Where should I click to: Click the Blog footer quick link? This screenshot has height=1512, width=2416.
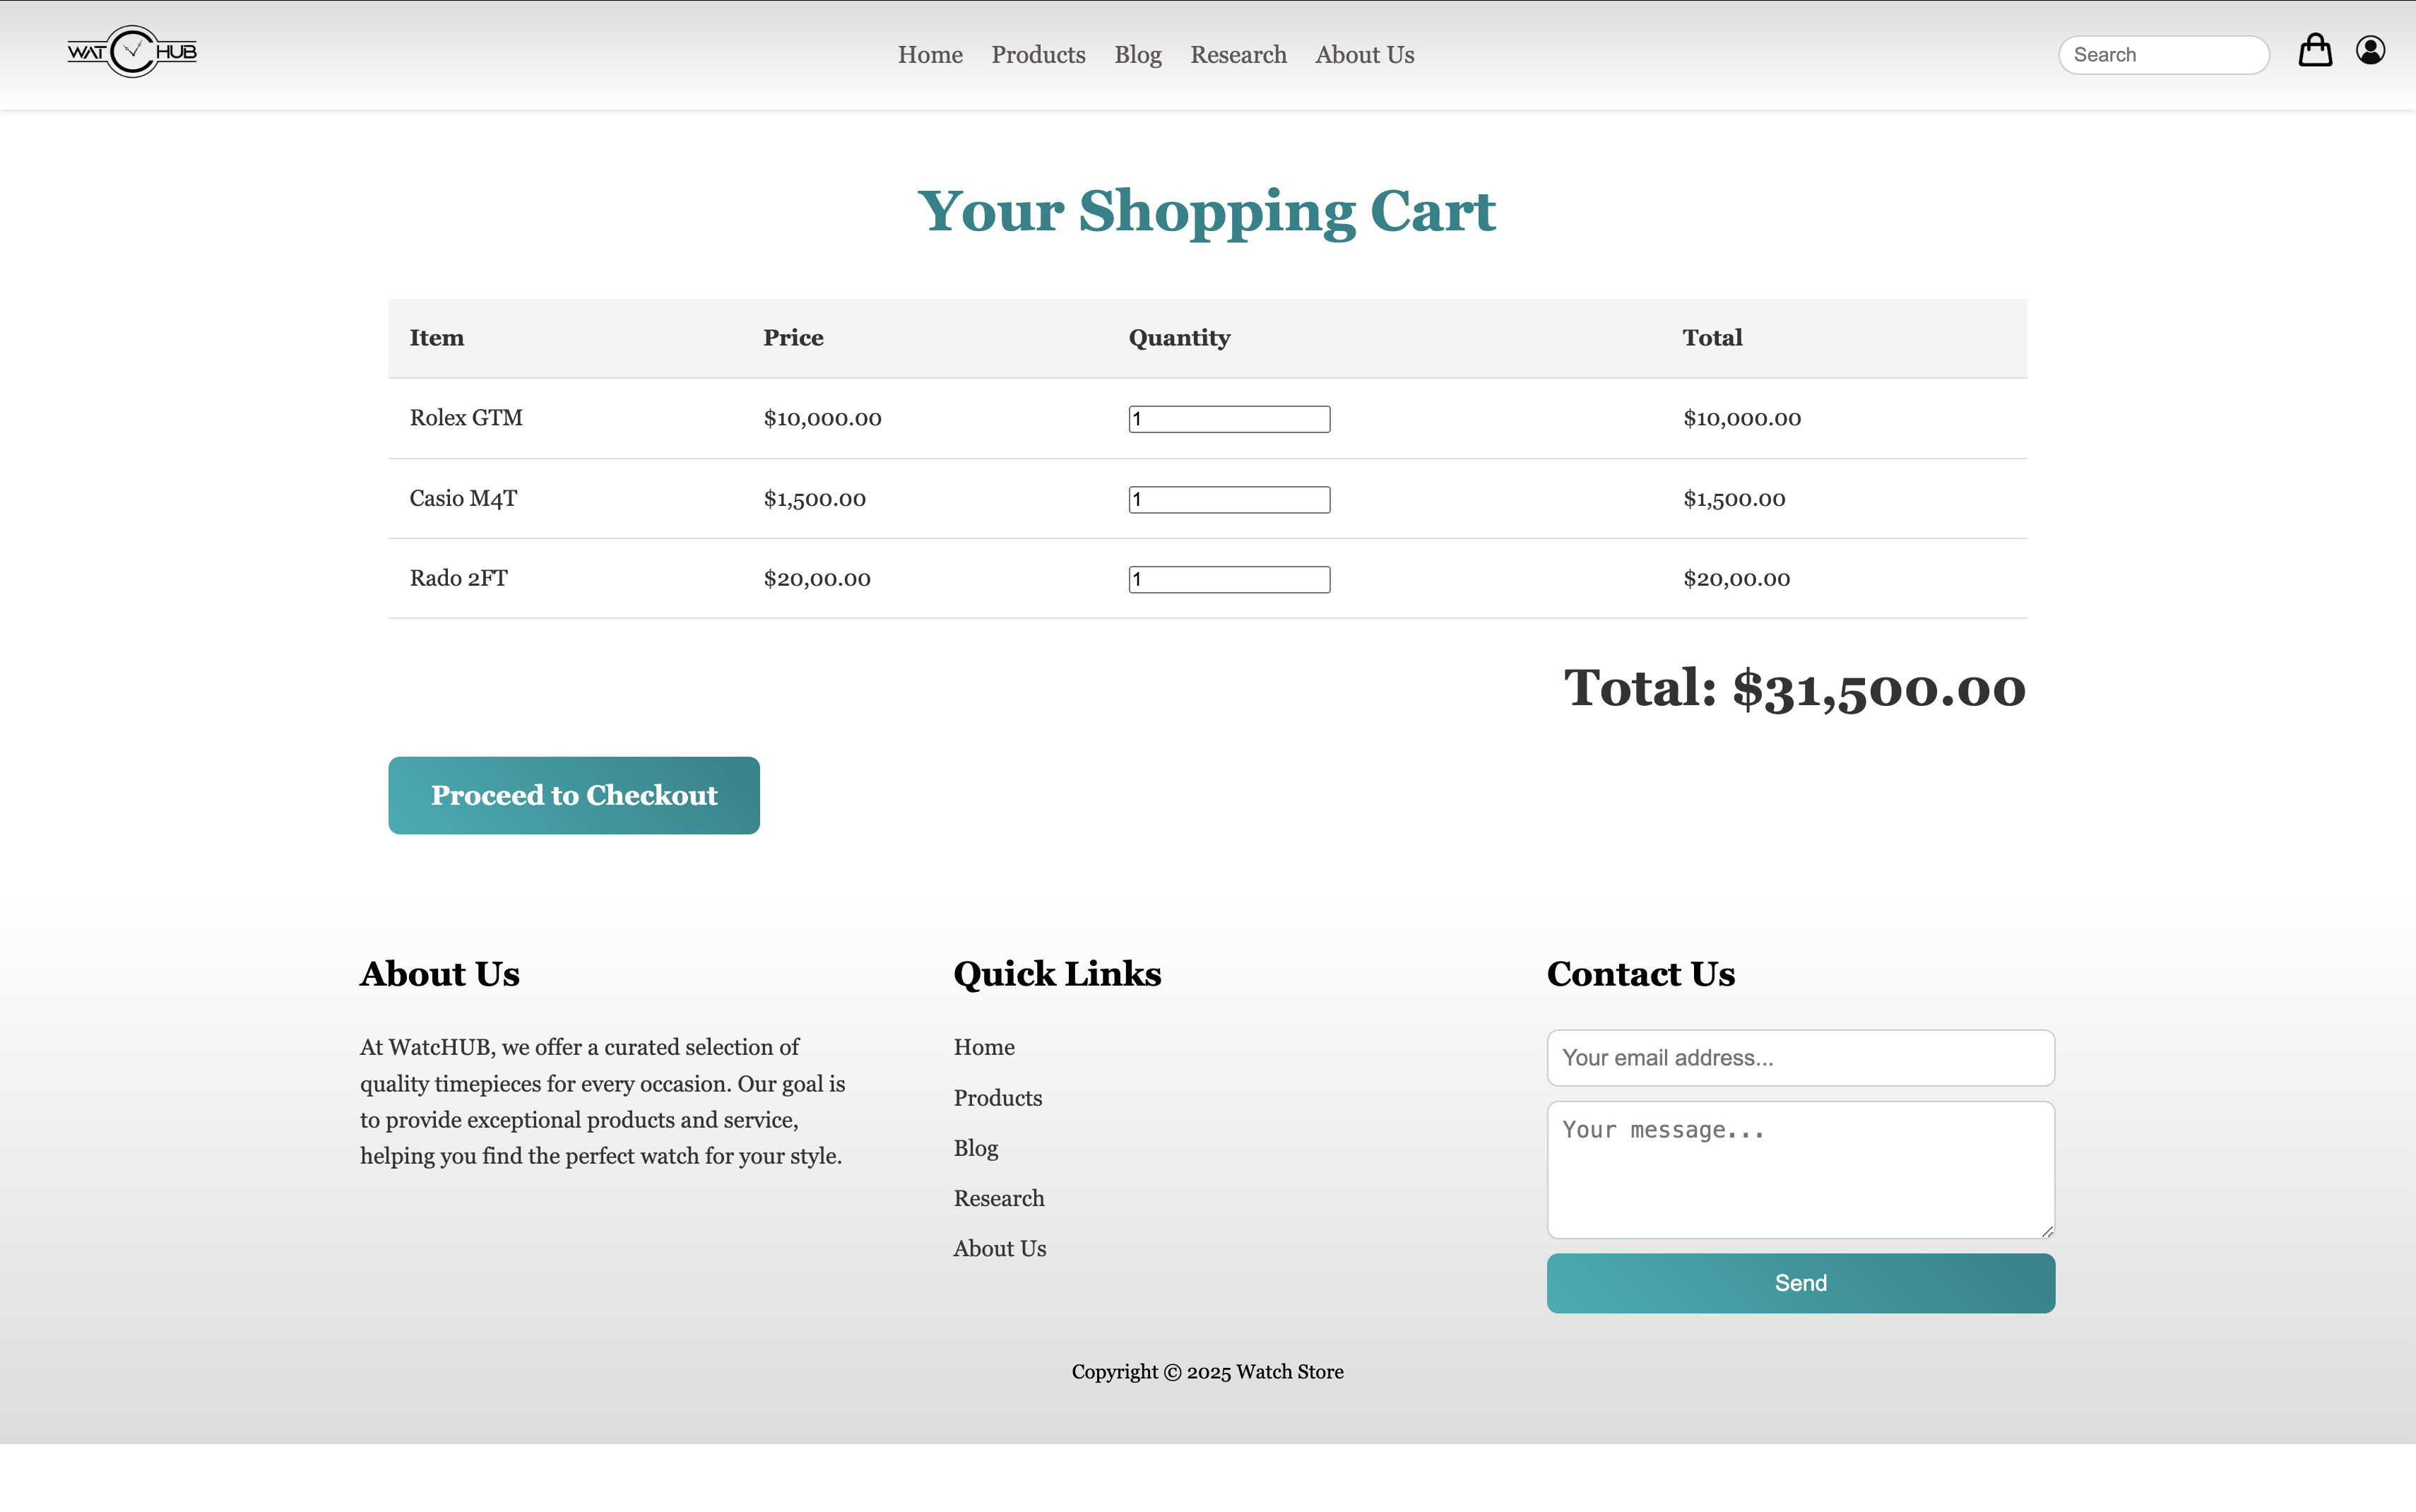point(976,1148)
